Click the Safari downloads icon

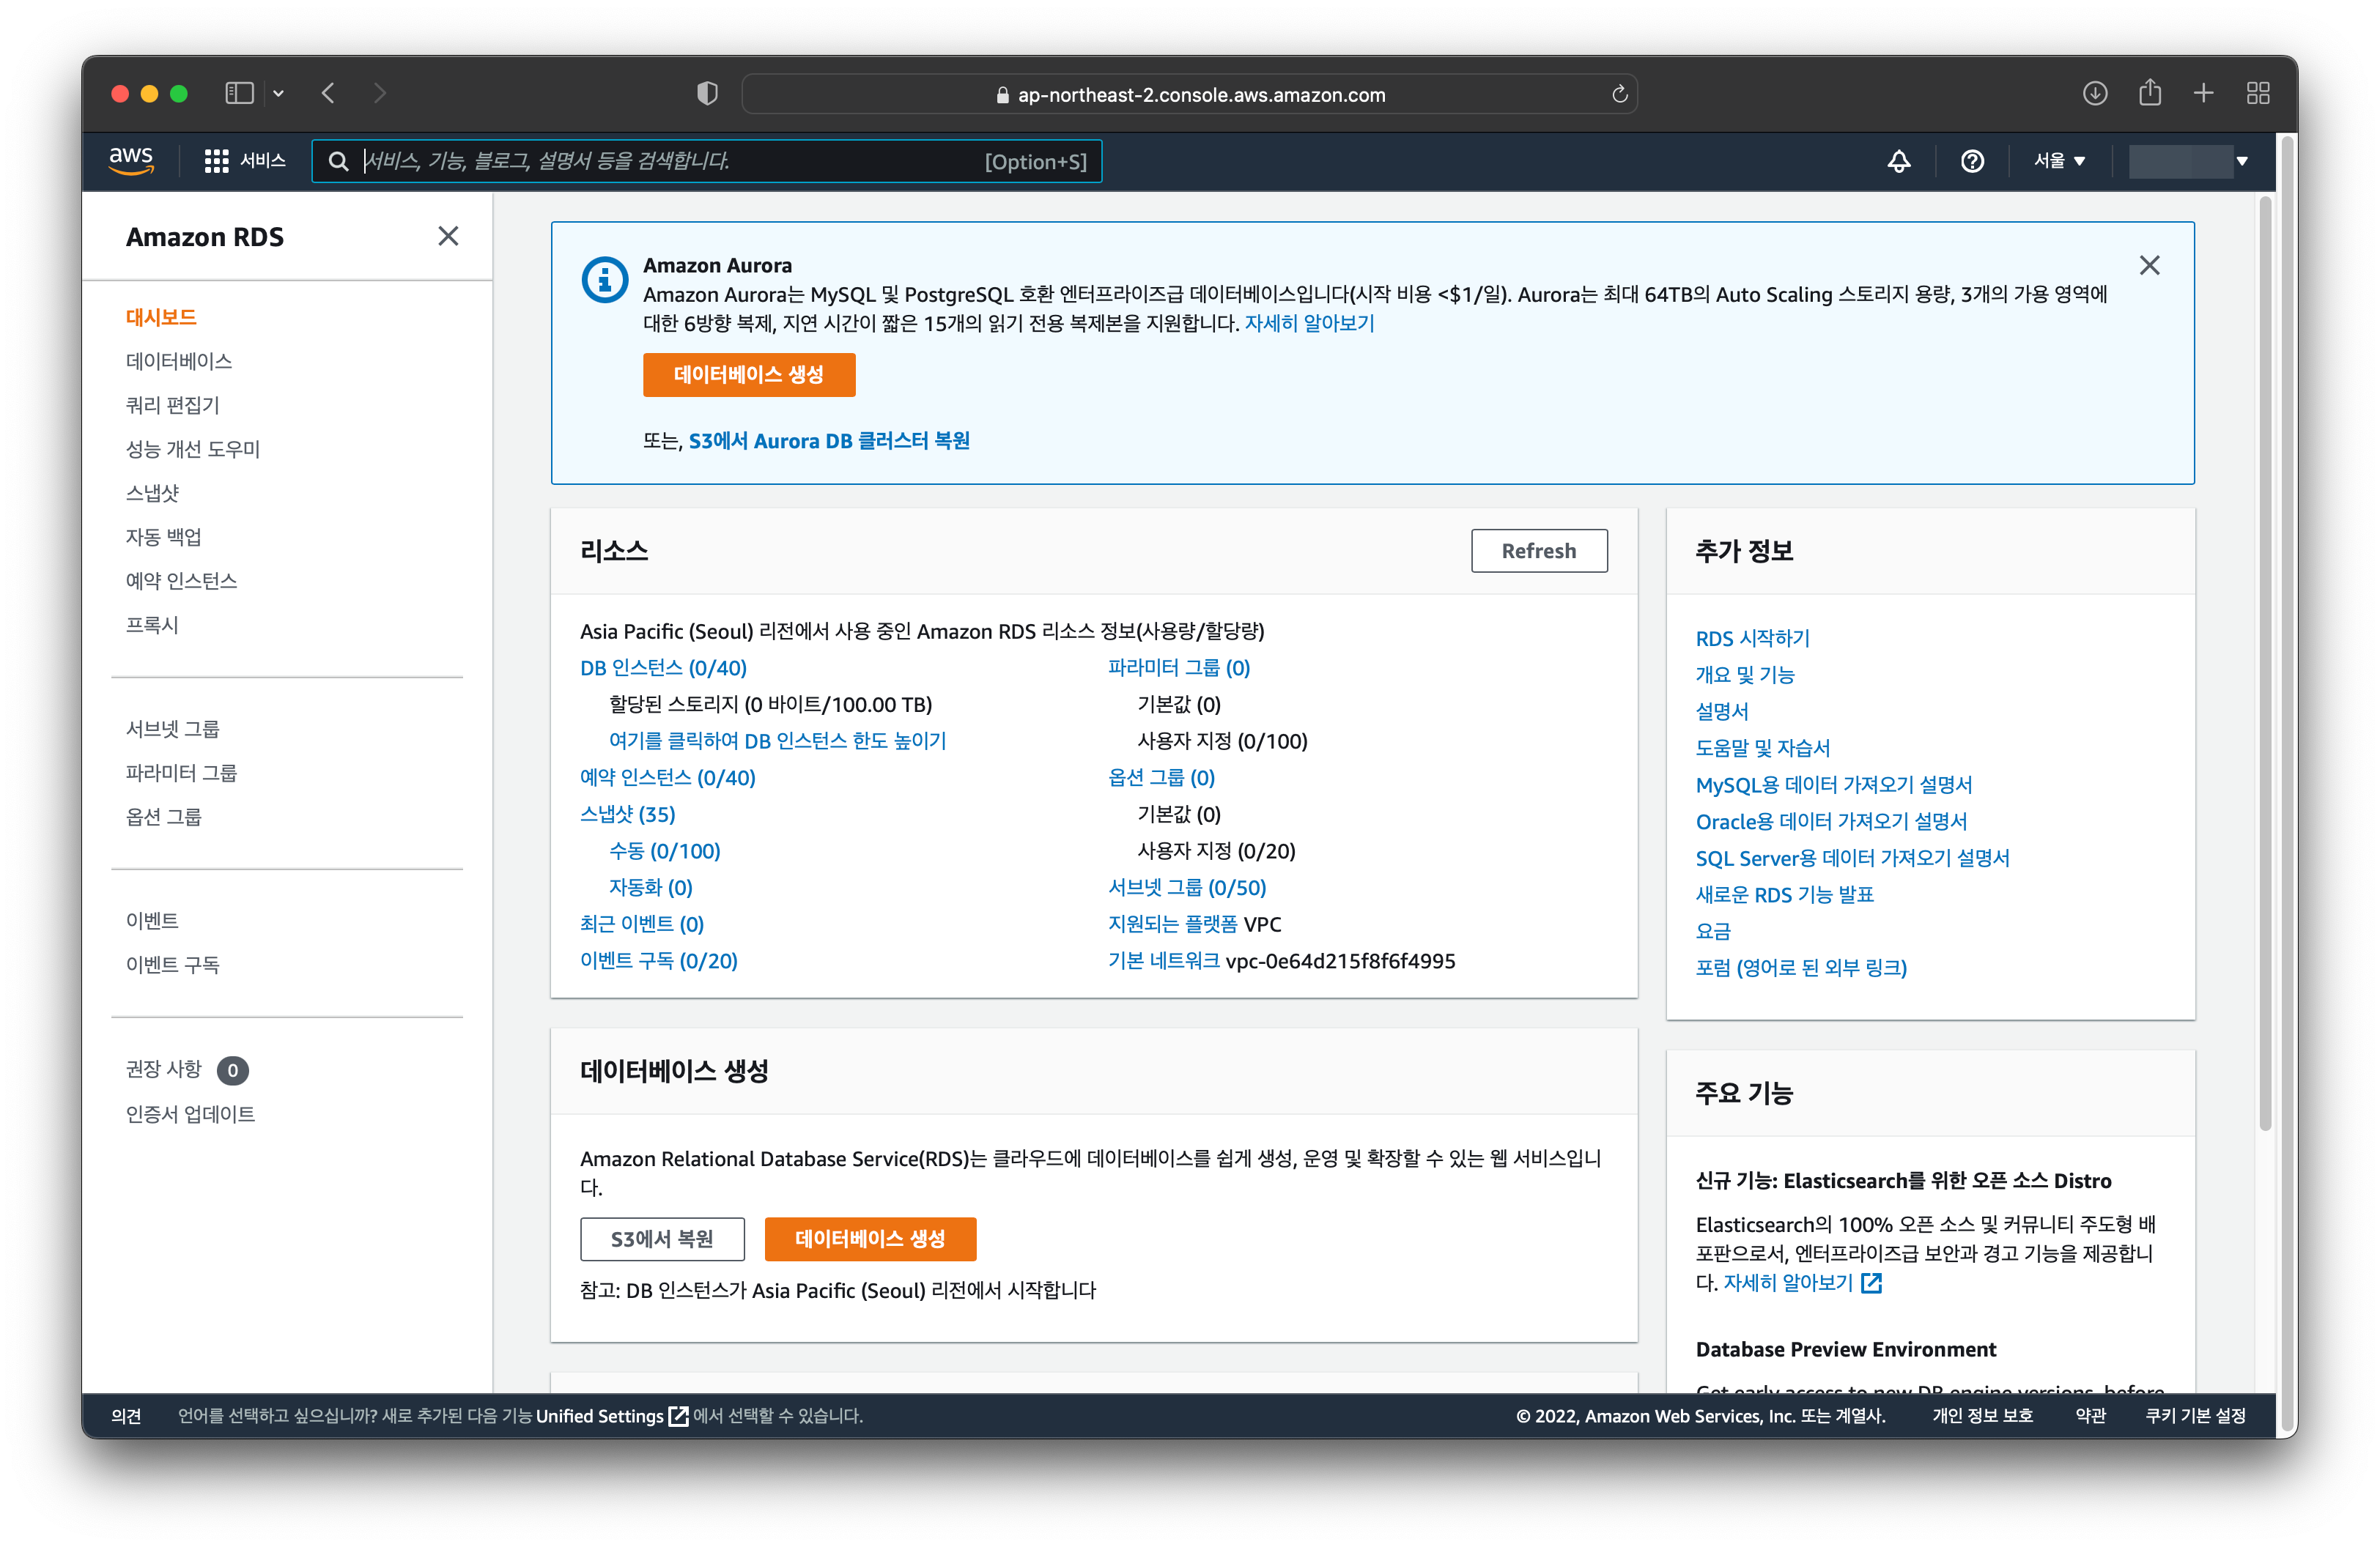tap(2095, 93)
